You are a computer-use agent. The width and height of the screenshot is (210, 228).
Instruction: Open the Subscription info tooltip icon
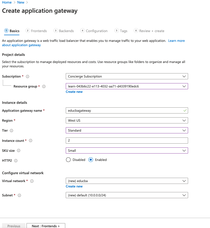pyautogui.click(x=27, y=76)
